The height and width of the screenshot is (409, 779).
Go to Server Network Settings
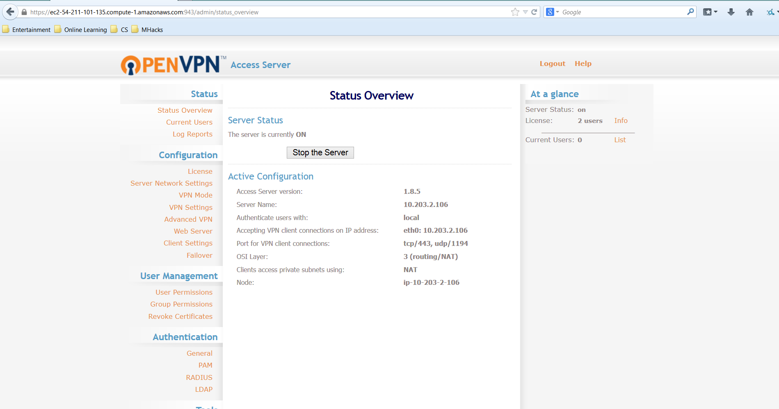pyautogui.click(x=171, y=183)
